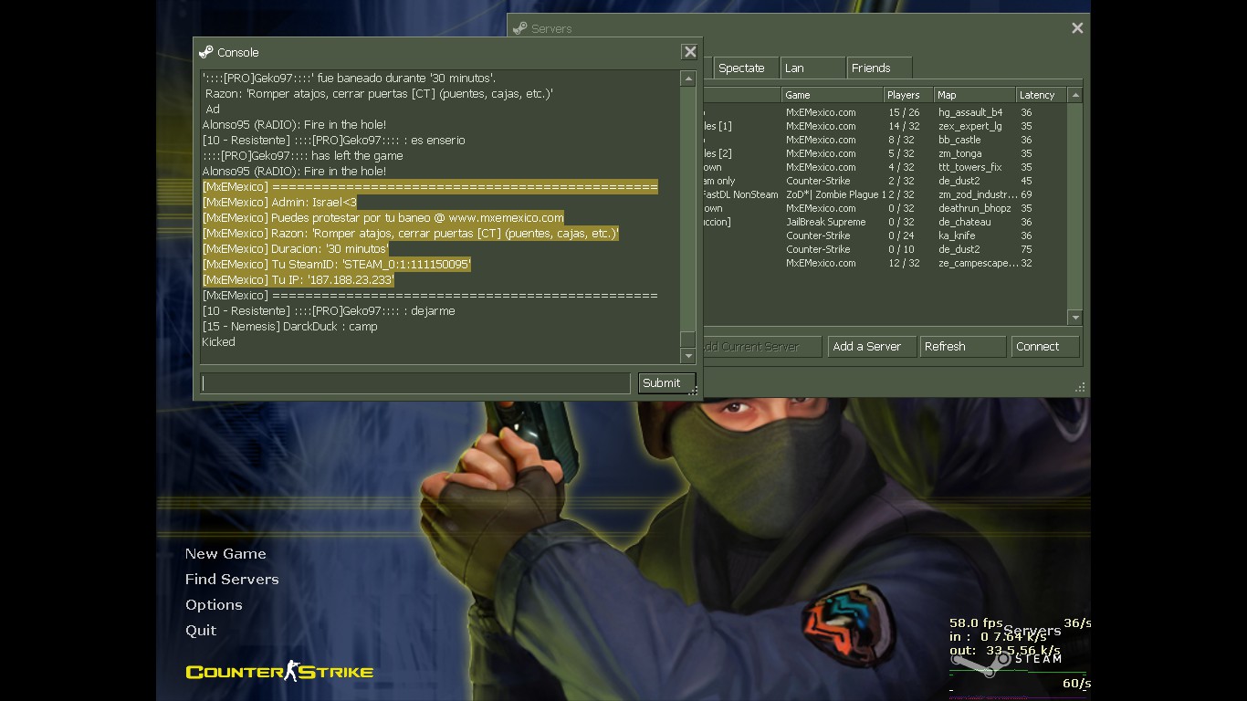Viewport: 1247px width, 701px height.
Task: Click the Servers window resize grip
Action: coord(1081,388)
